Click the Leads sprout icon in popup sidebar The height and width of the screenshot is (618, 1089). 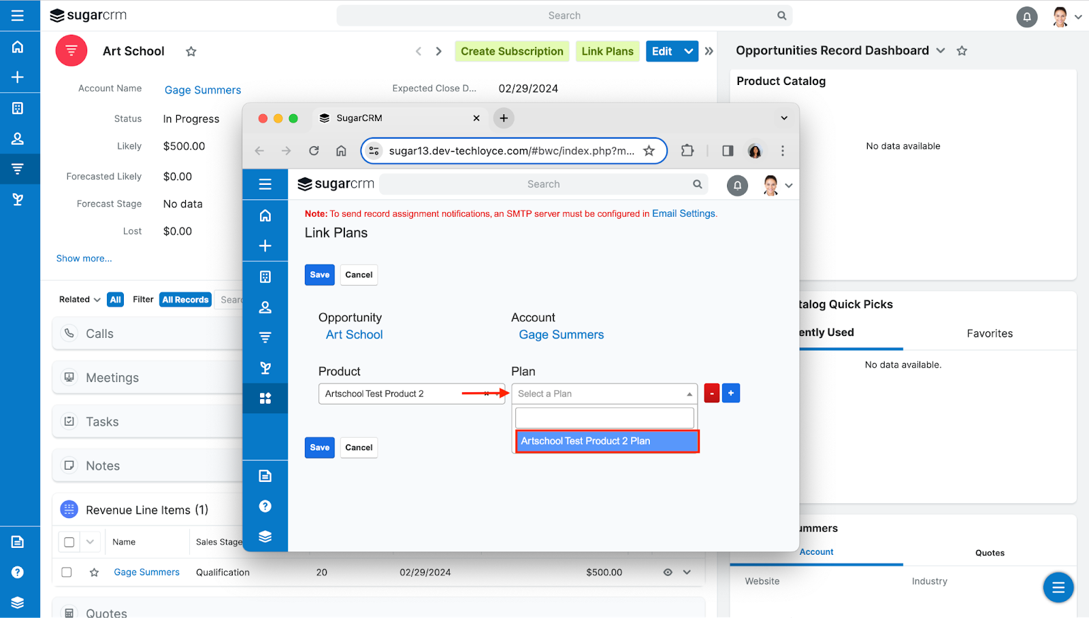265,368
